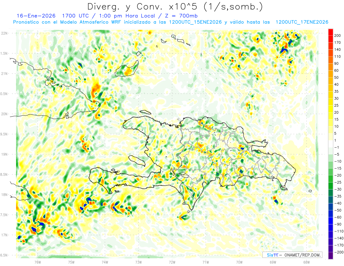Click the '21N' latitude label
Viewport: 344px width, 266px height.
pyautogui.click(x=4, y=74)
